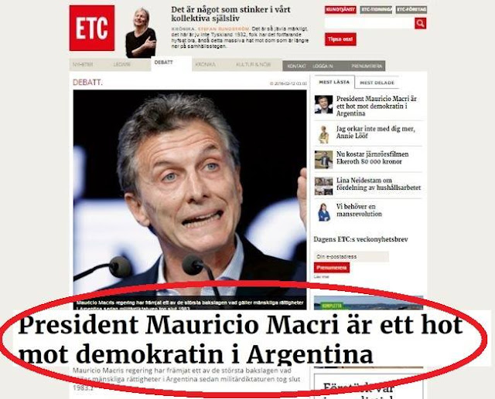
Task: Switch to the Mest delade tab
Action: point(377,83)
